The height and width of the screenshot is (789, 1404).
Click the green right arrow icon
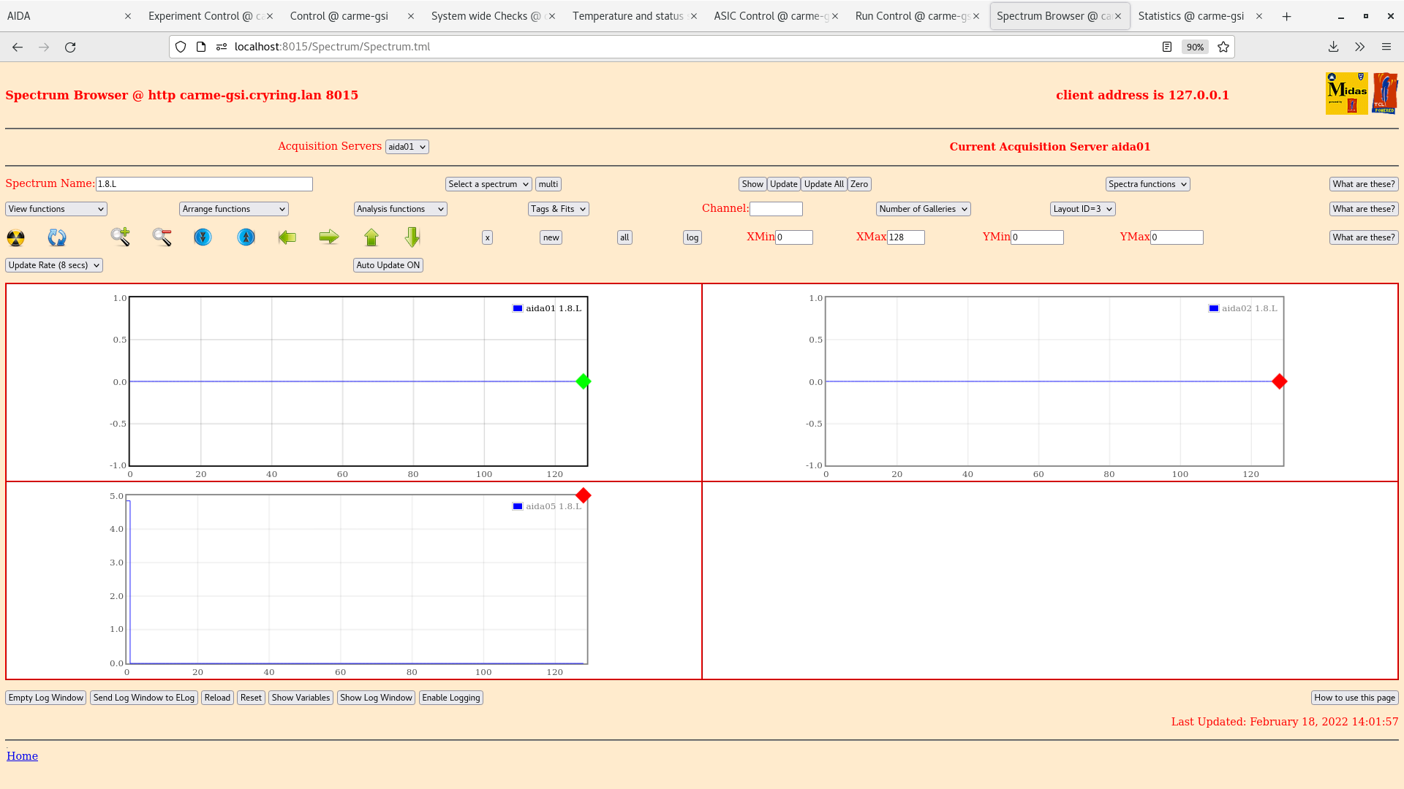pos(329,237)
